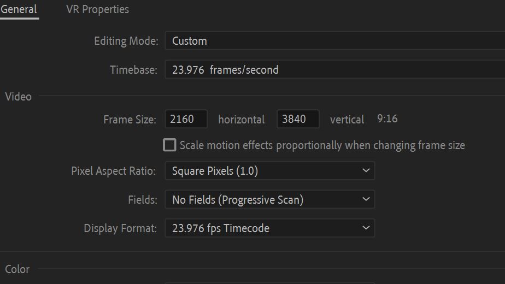Click the 9:16 aspect ratio label
Viewport: 505px width, 284px height.
(x=387, y=119)
